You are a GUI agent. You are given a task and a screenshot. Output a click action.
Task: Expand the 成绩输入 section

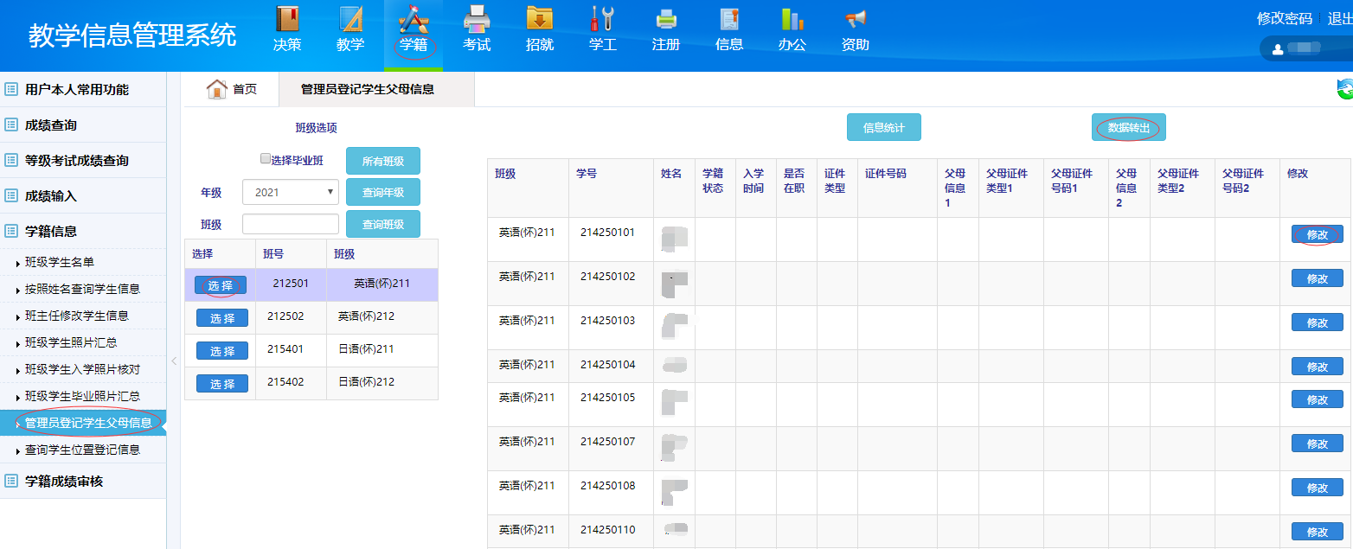[x=83, y=195]
